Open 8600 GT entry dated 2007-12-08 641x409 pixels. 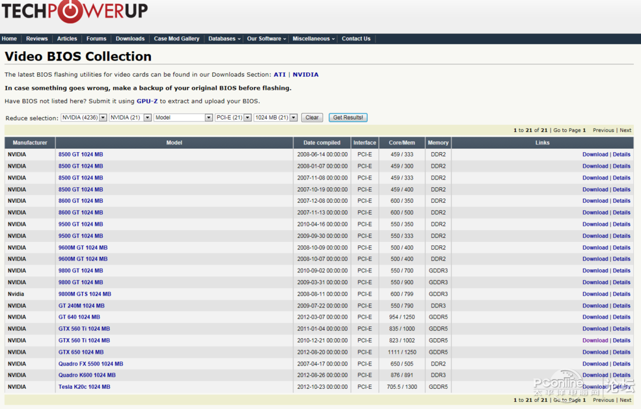pyautogui.click(x=81, y=201)
